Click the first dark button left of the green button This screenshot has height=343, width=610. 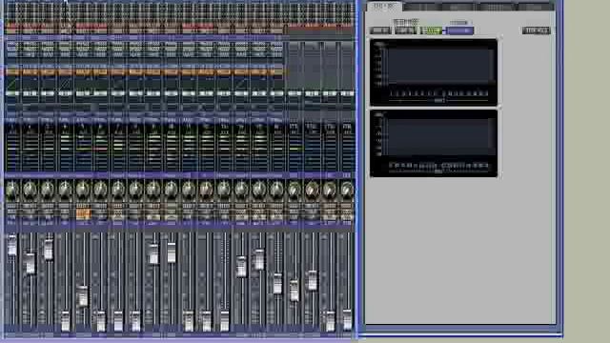point(380,30)
